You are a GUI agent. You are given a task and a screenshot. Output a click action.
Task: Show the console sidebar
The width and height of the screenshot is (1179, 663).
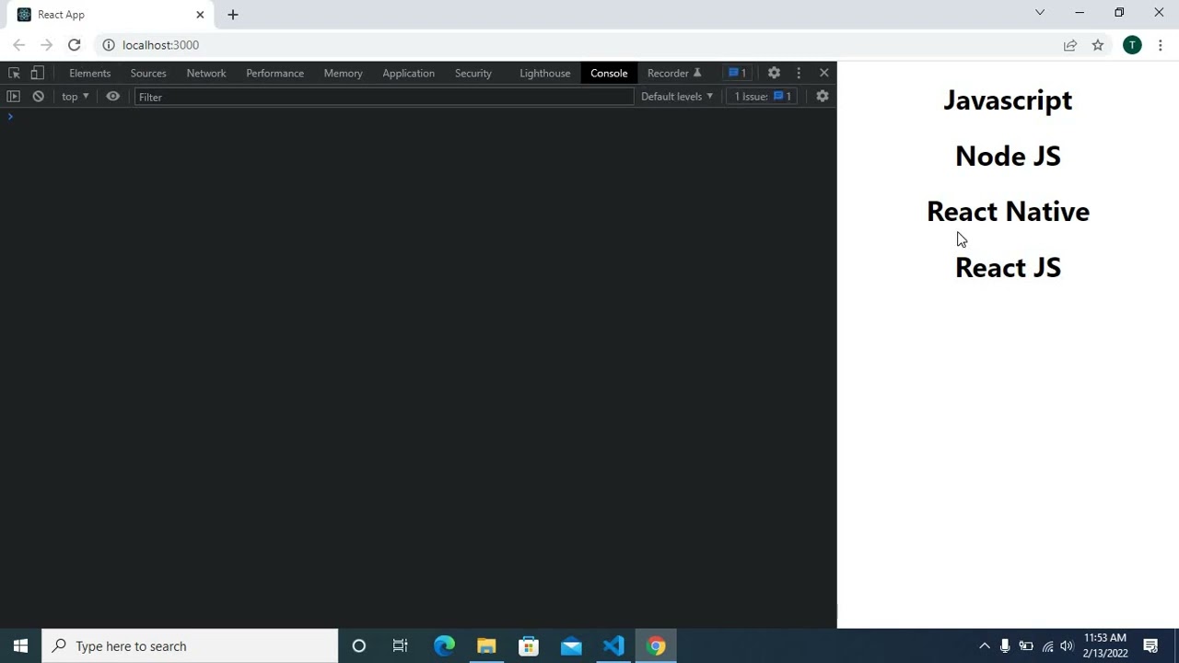pos(13,96)
